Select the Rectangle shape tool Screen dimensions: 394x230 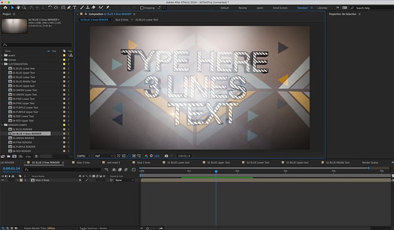[63, 8]
